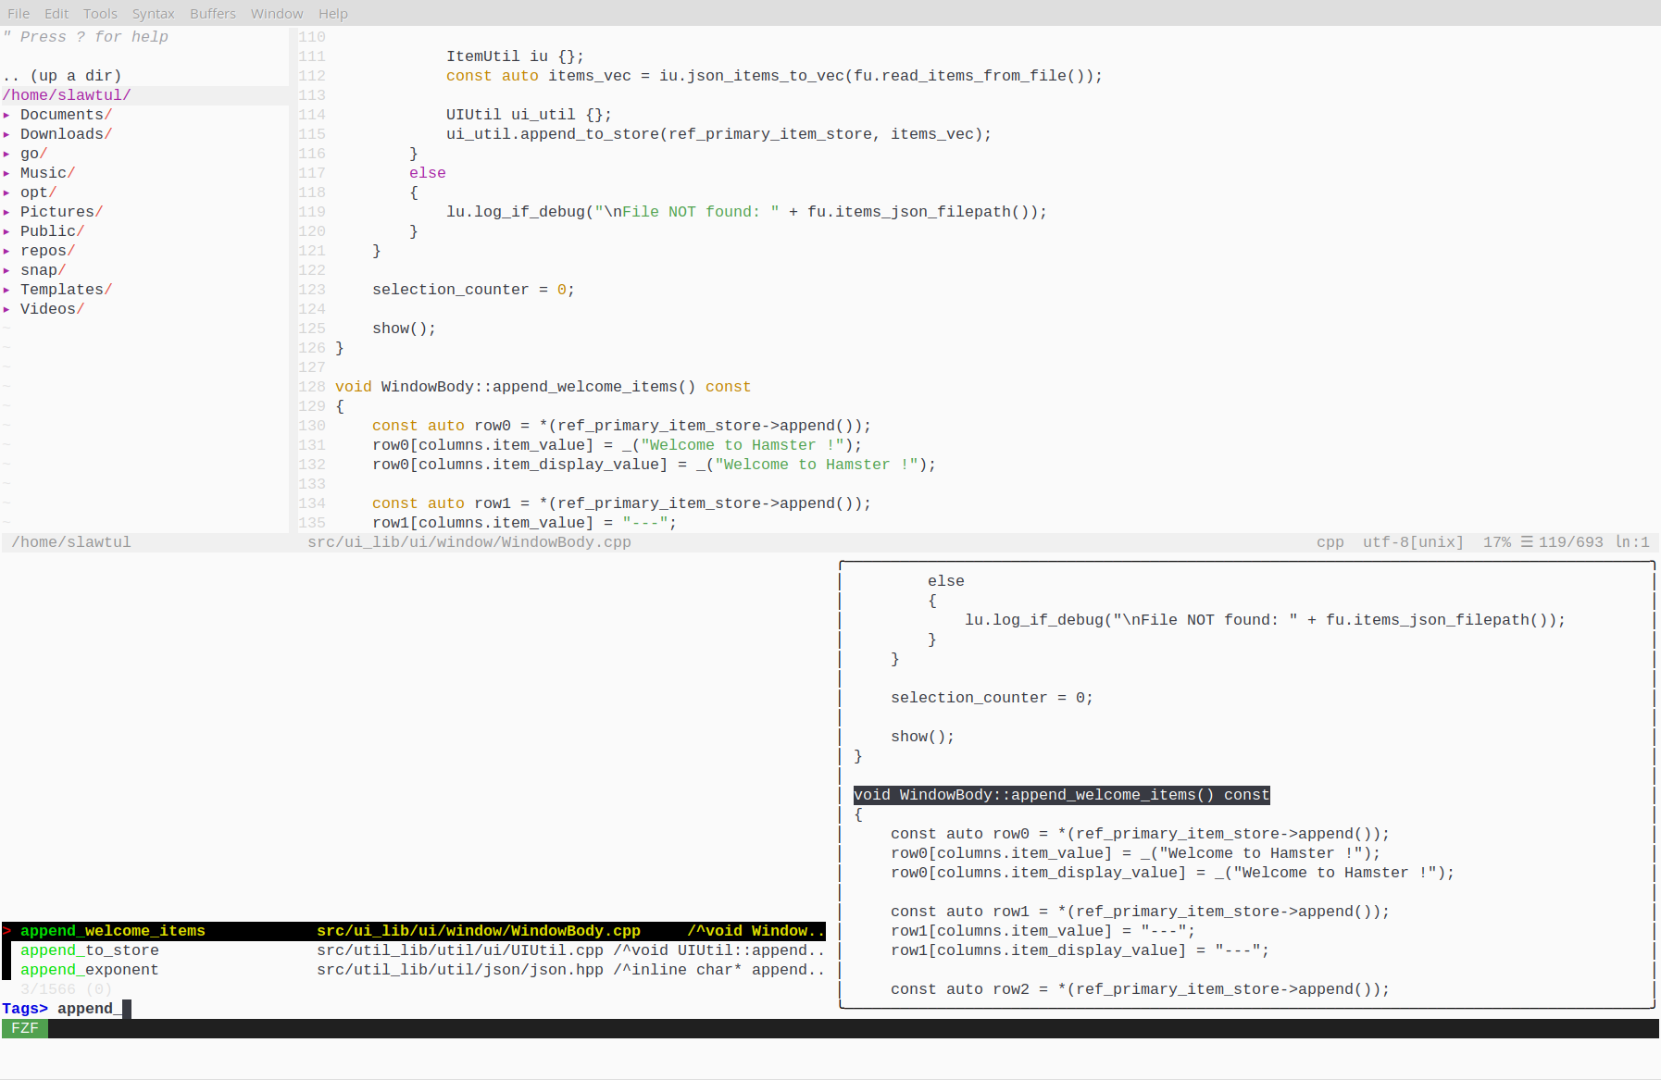The width and height of the screenshot is (1661, 1080).
Task: Select the /home/slawtul/ entry in the tree
Action: tap(66, 94)
